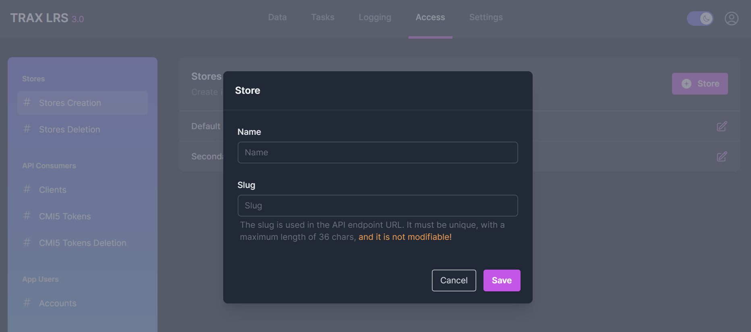751x332 pixels.
Task: Save the new store
Action: [502, 280]
